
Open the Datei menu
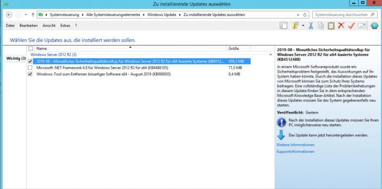pyautogui.click(x=10, y=25)
